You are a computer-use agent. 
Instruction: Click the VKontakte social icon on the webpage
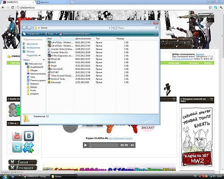[29, 136]
